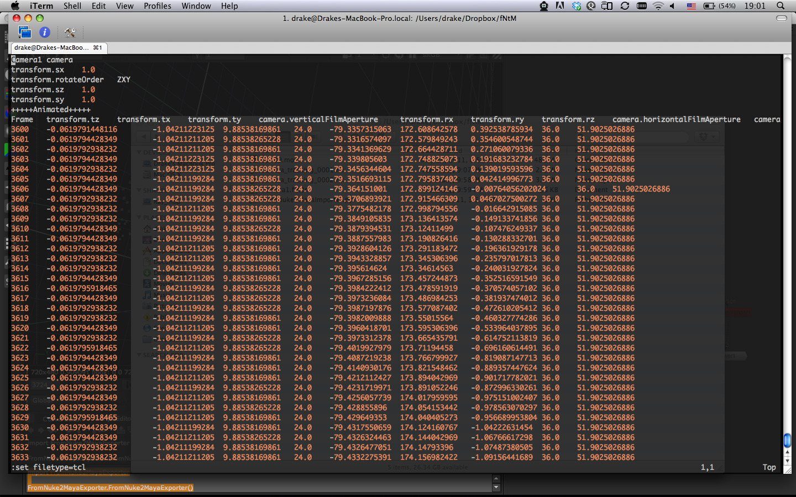
Task: Open the displays menu bar icon
Action: [x=606, y=6]
